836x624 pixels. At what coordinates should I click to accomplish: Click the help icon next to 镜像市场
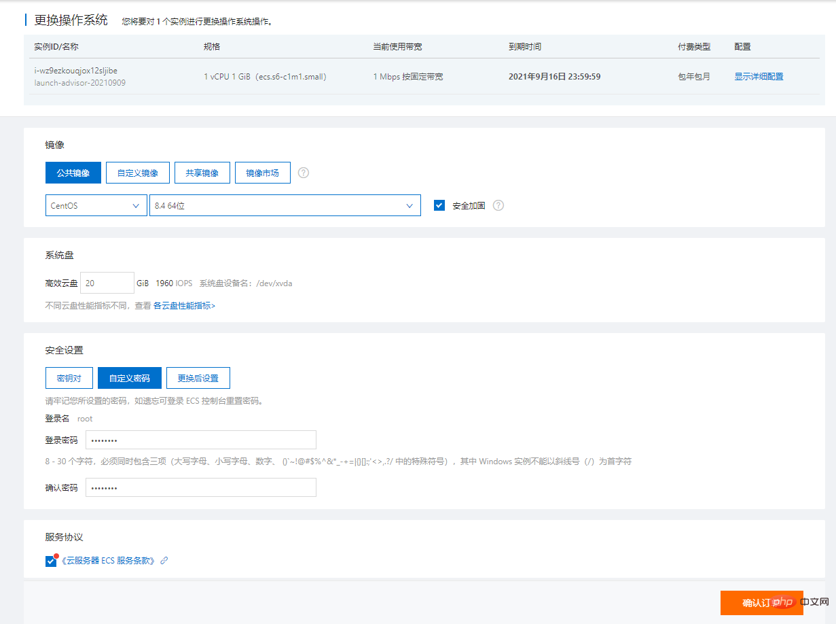pyautogui.click(x=304, y=173)
